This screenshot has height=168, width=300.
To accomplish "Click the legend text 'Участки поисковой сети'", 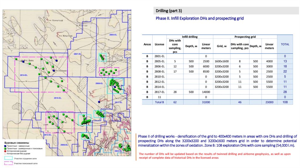I will [26, 163].
